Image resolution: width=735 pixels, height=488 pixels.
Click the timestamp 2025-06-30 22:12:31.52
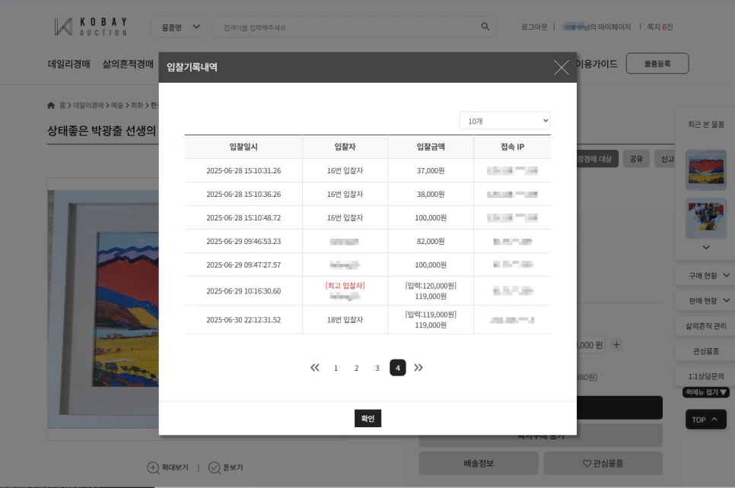[x=243, y=319]
